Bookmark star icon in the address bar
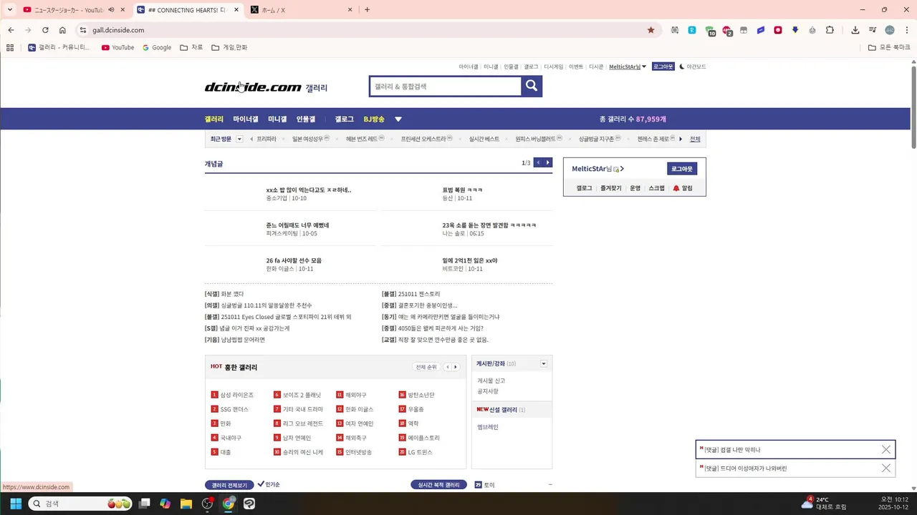This screenshot has width=917, height=515. coord(650,30)
